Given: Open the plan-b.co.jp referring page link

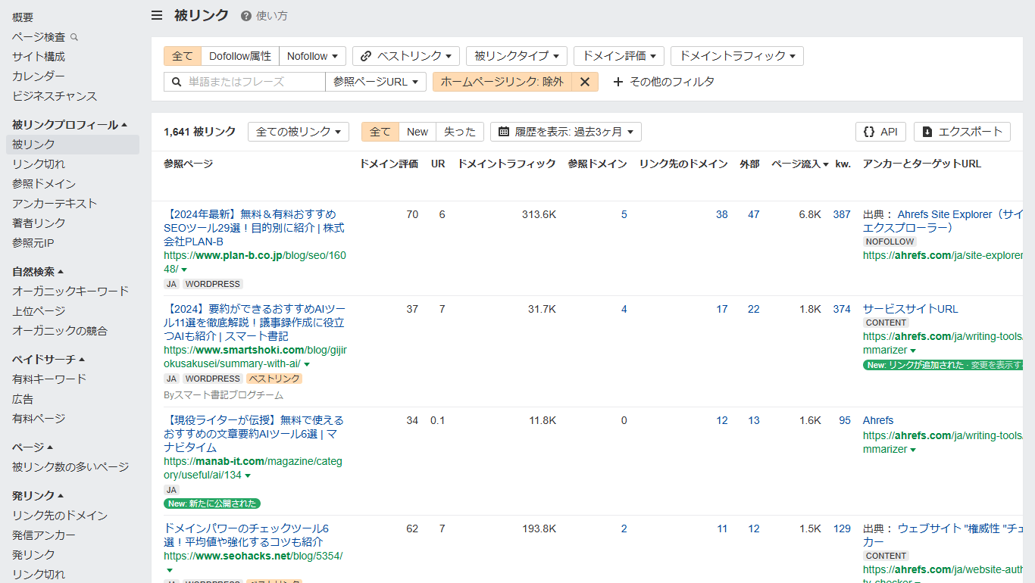Looking at the screenshot, I should coord(255,256).
